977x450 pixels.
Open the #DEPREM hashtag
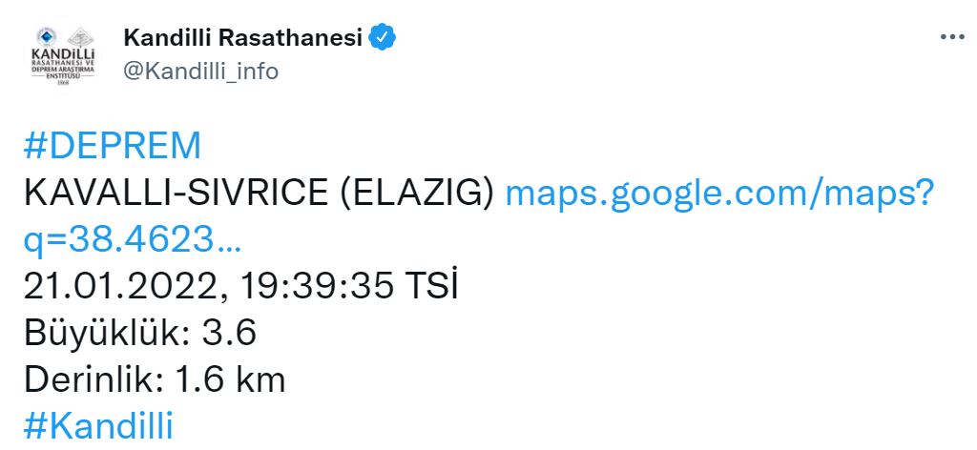113,147
